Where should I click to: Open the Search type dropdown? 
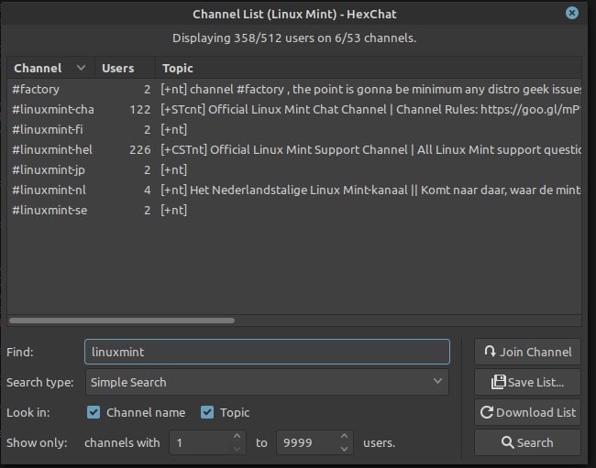[267, 382]
